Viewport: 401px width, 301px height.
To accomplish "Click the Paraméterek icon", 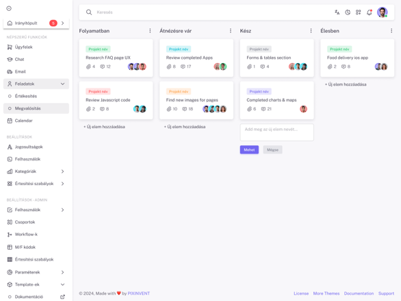I will click(x=10, y=272).
